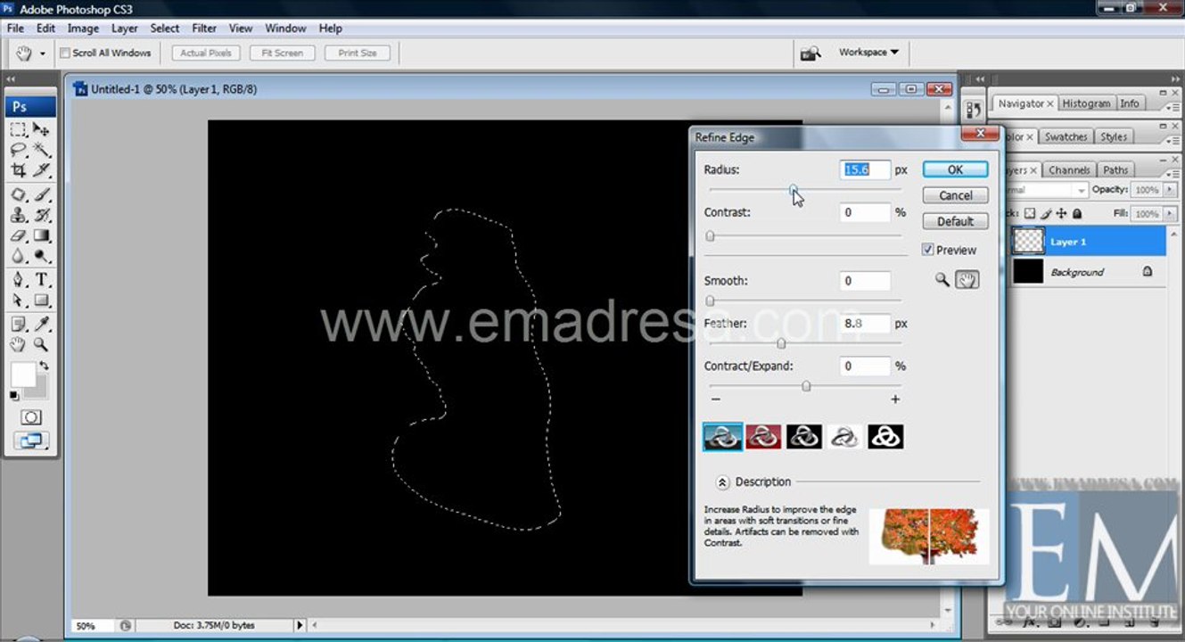Viewport: 1185px width, 642px height.
Task: Select the History Brush tool
Action: click(x=41, y=215)
